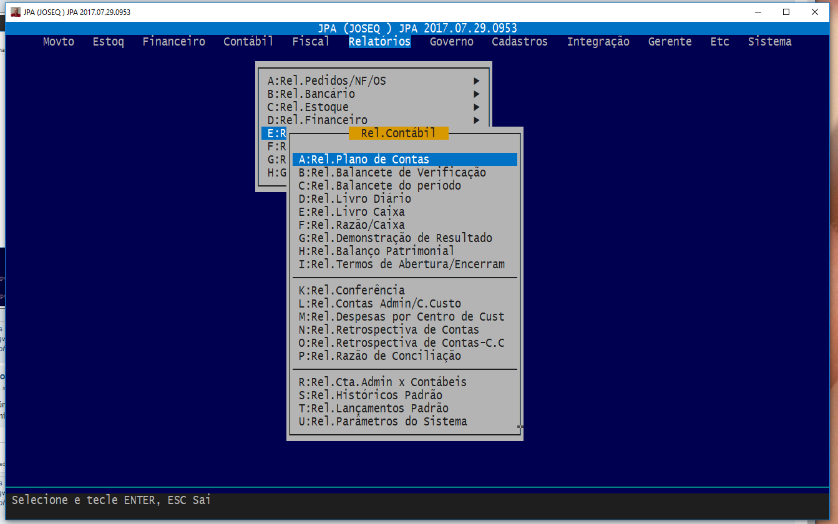Select R:Rel.Cta.Admin x Contábeis

[x=405, y=382]
